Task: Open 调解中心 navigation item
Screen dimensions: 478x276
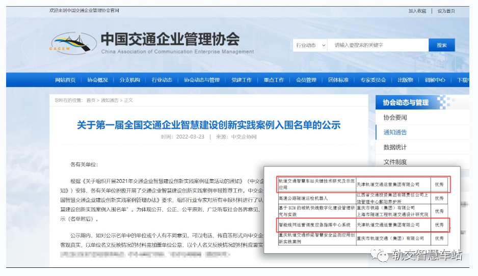Action: 435,80
